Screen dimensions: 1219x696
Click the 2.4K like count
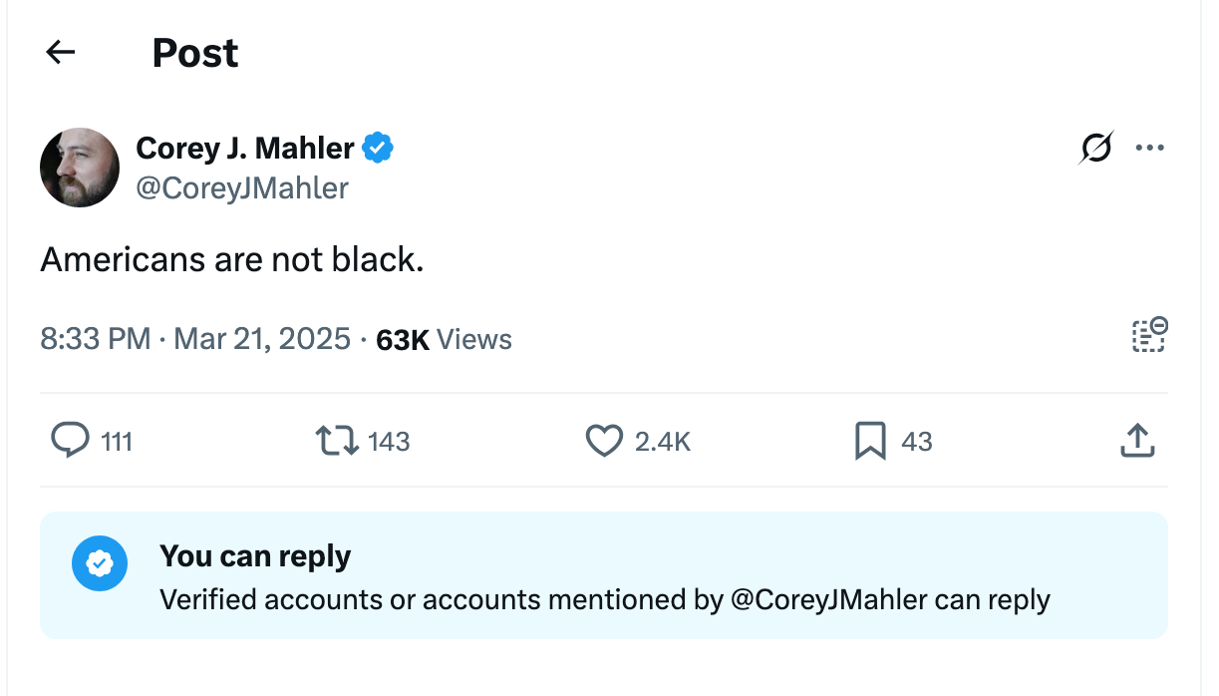(664, 440)
